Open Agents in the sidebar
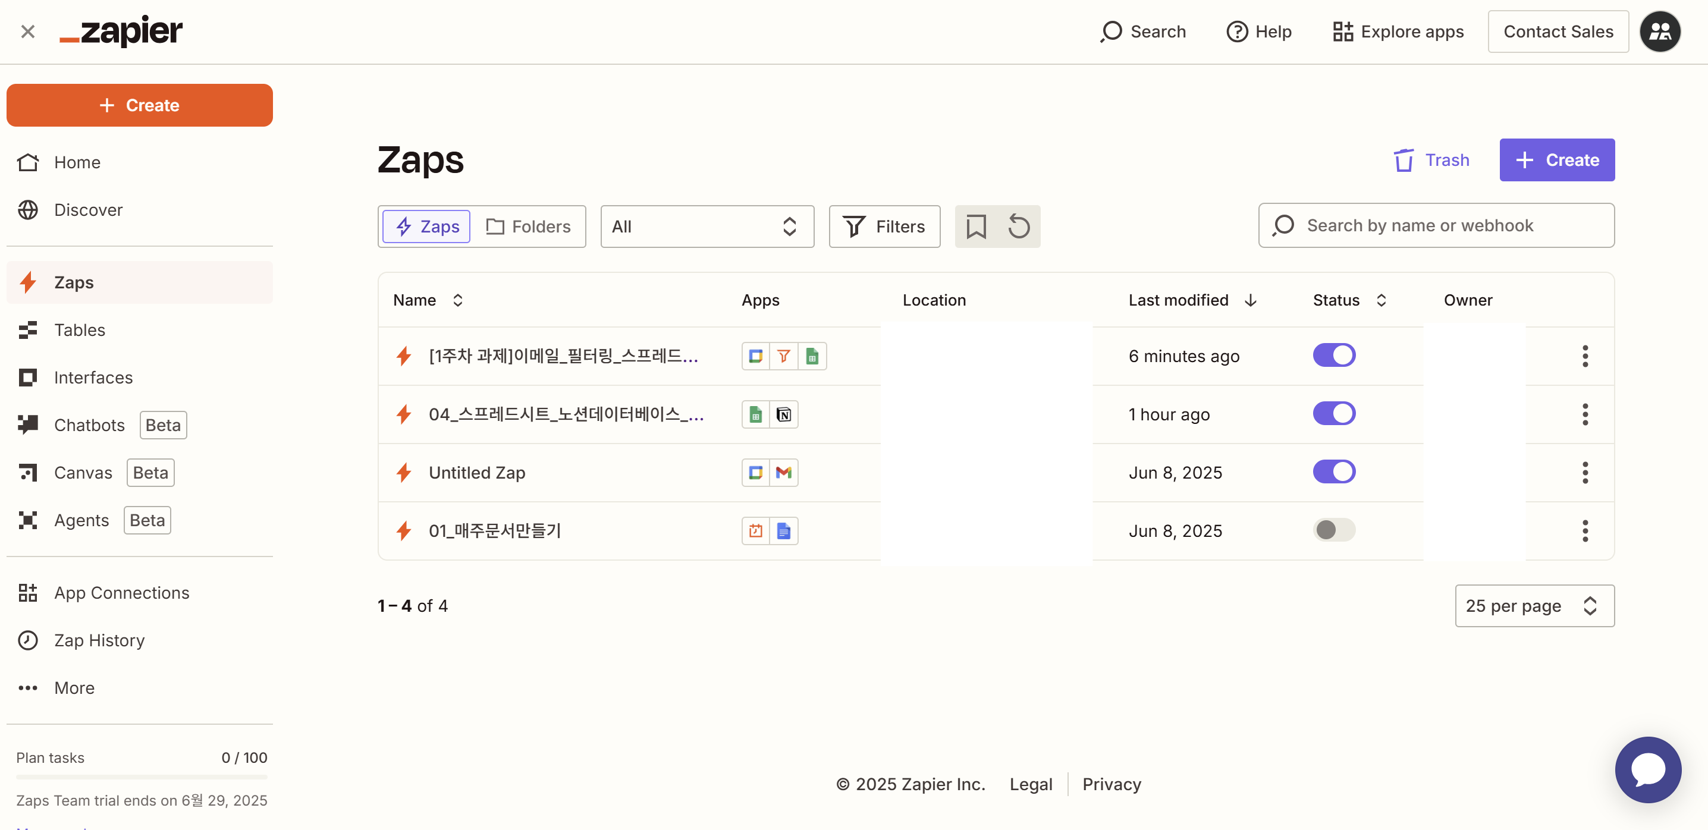This screenshot has width=1708, height=830. pyautogui.click(x=139, y=520)
